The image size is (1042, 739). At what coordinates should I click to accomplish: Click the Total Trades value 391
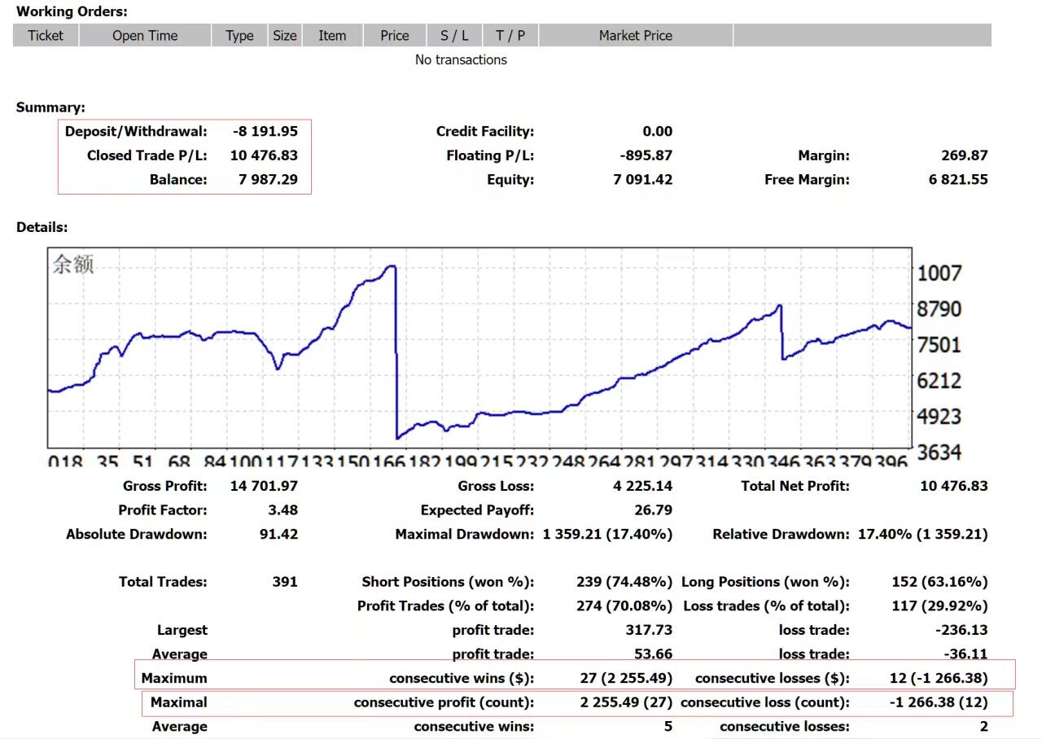click(x=285, y=582)
